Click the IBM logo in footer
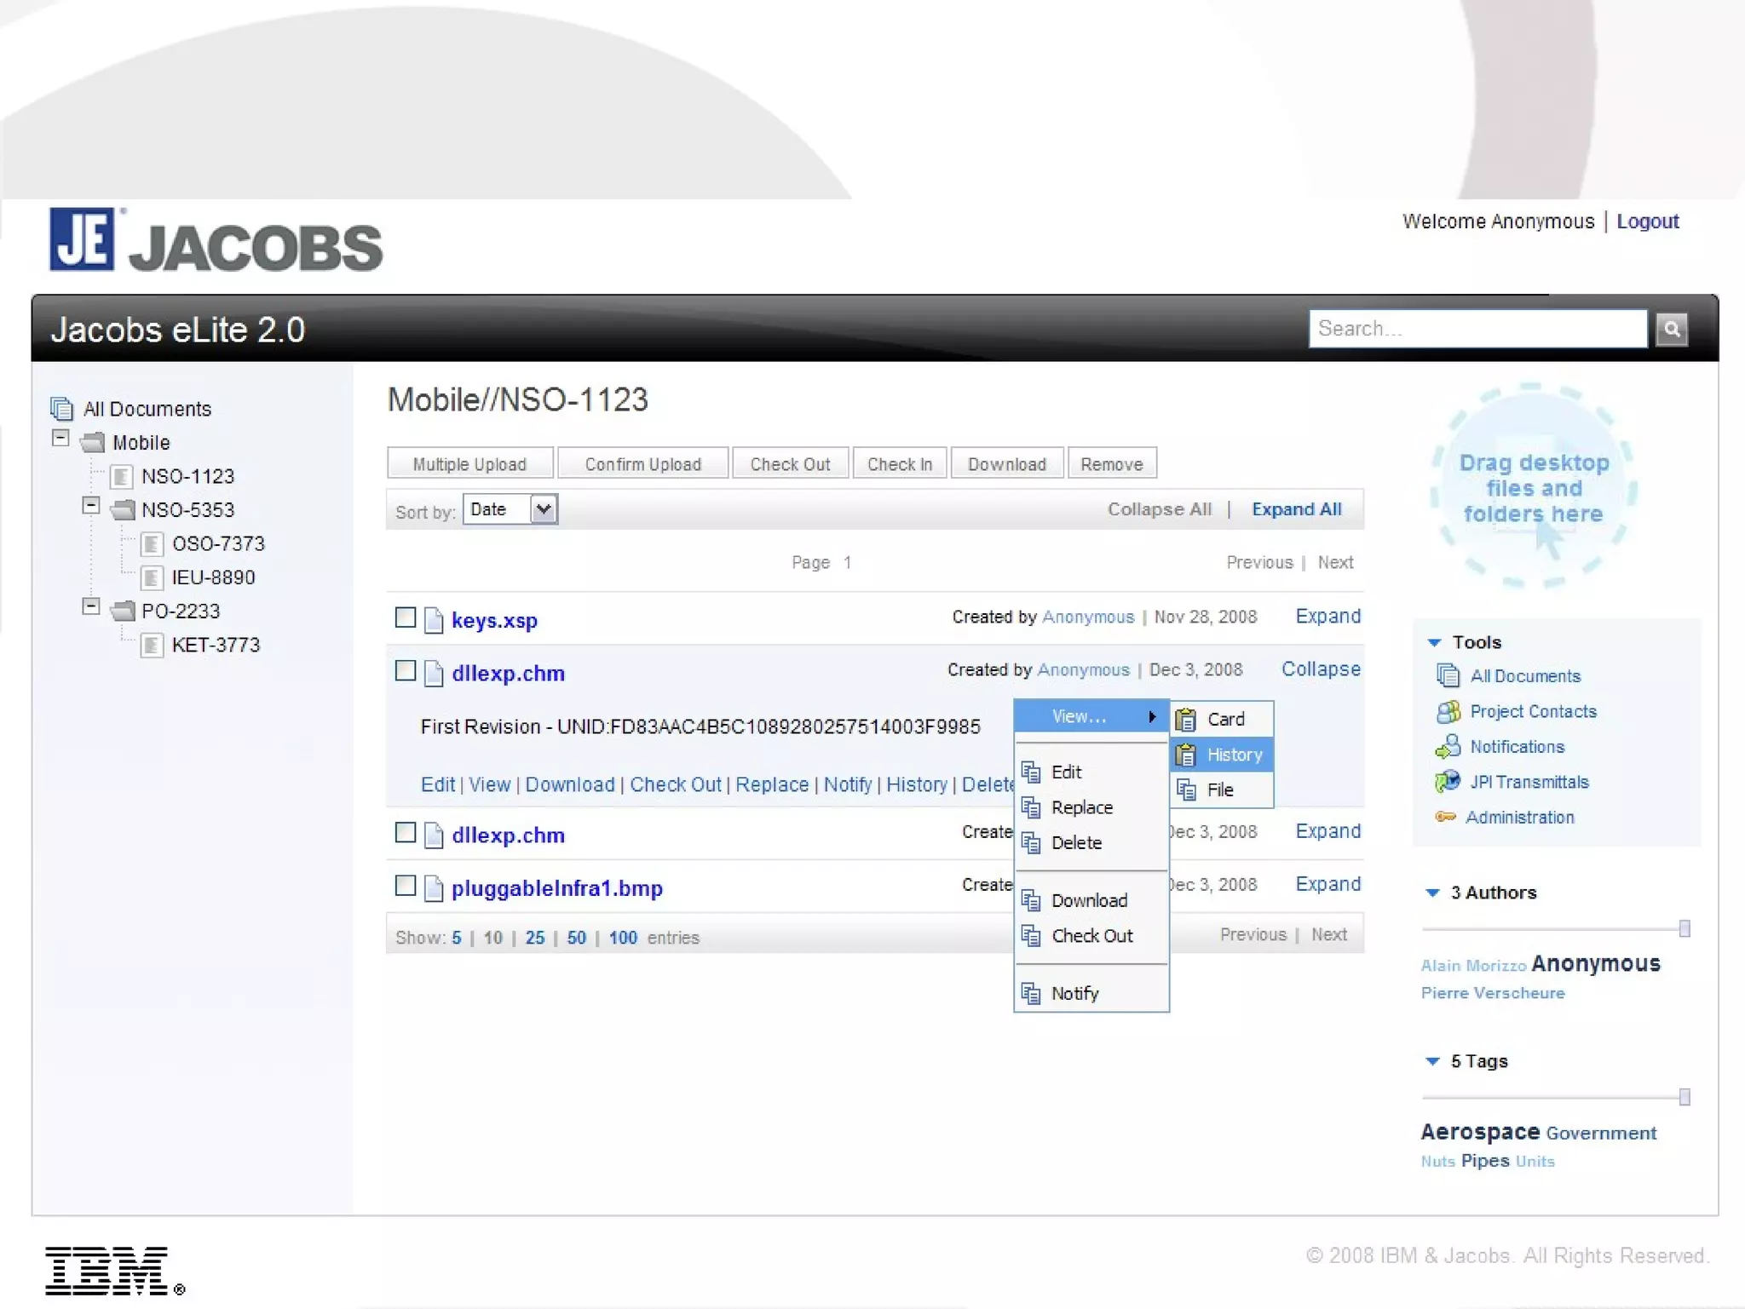This screenshot has width=1745, height=1309. (x=114, y=1271)
